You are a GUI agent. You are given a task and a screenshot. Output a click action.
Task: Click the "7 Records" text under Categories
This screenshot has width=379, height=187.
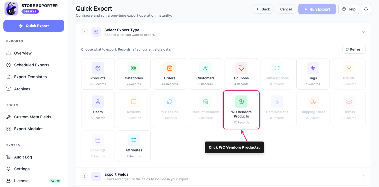click(134, 84)
